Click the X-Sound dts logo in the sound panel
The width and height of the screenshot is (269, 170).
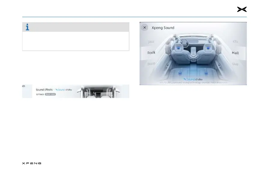(193, 79)
